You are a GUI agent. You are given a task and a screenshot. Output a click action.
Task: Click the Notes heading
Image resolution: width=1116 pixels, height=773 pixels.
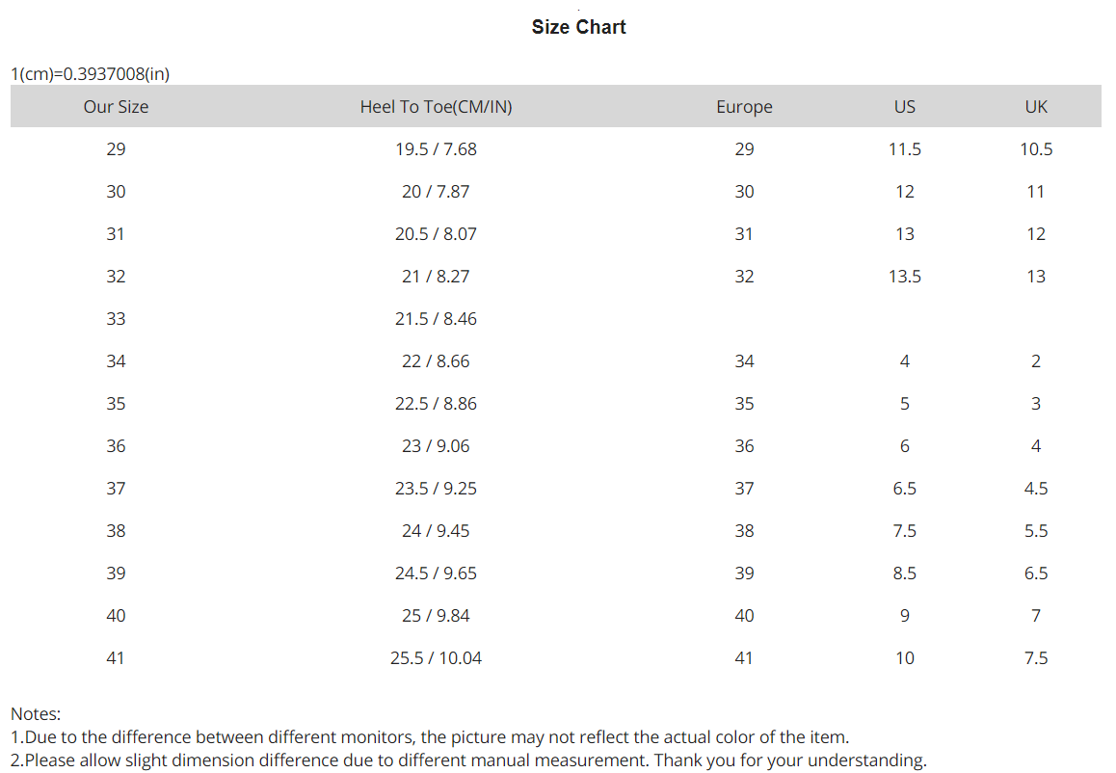36,714
